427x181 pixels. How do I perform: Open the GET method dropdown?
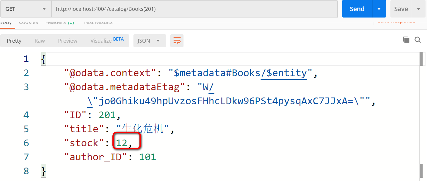click(25, 9)
